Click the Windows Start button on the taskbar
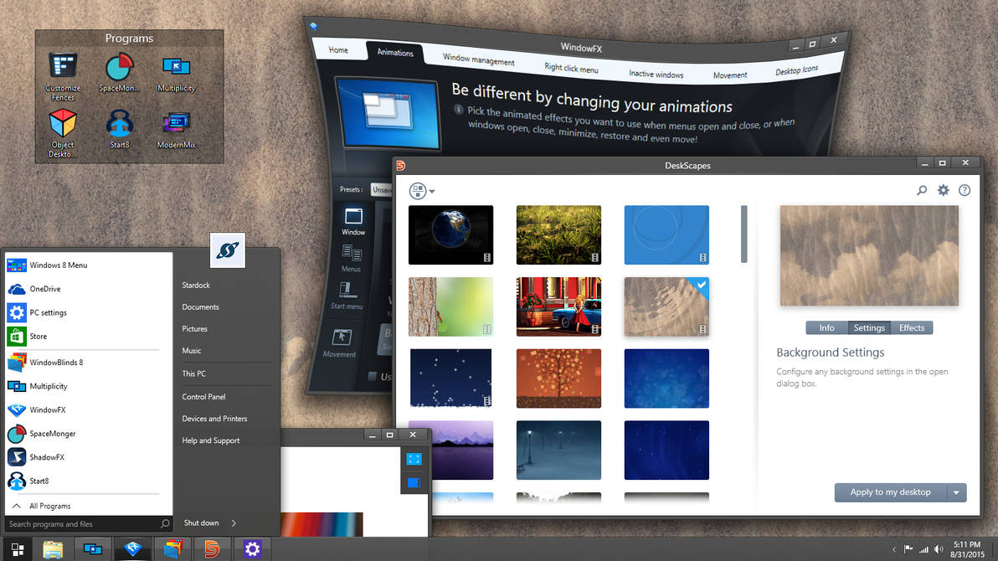Screen dimensions: 998x561 pyautogui.click(x=18, y=549)
